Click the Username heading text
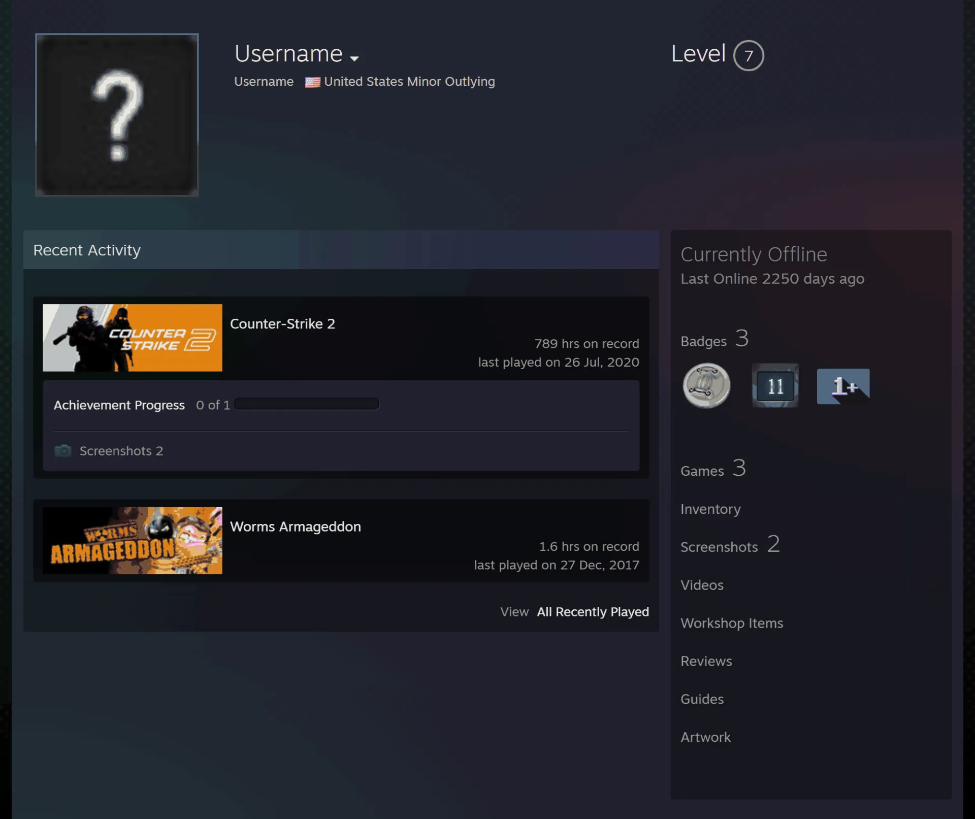This screenshot has height=819, width=975. point(288,53)
